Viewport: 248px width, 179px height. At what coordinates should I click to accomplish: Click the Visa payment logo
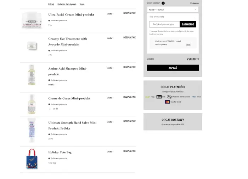(194, 97)
